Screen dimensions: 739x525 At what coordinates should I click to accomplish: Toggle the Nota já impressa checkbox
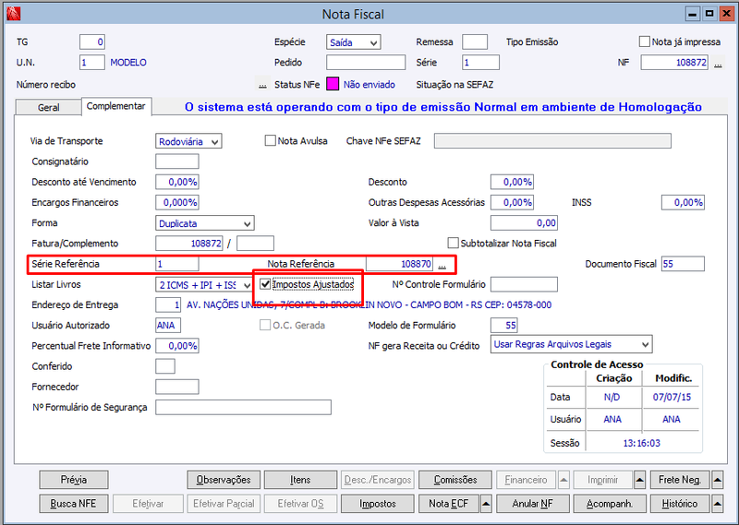click(644, 42)
